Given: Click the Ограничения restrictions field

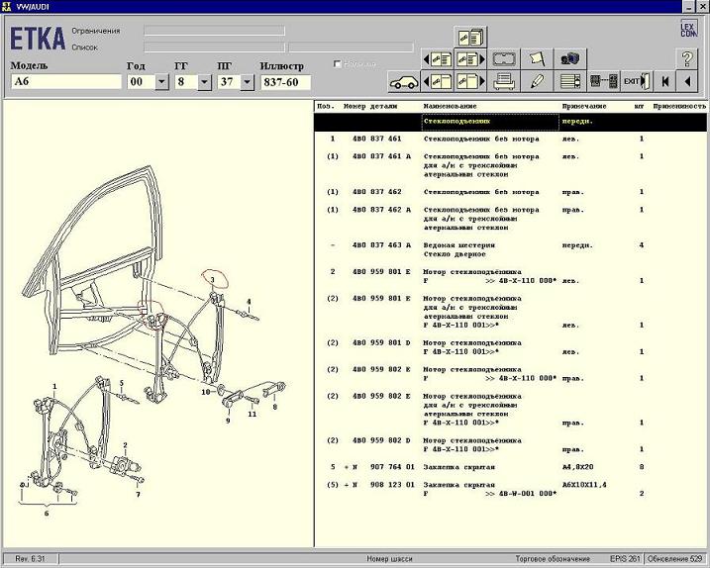Looking at the screenshot, I should [214, 31].
